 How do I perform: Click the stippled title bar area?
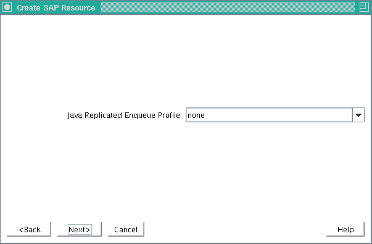(228, 7)
